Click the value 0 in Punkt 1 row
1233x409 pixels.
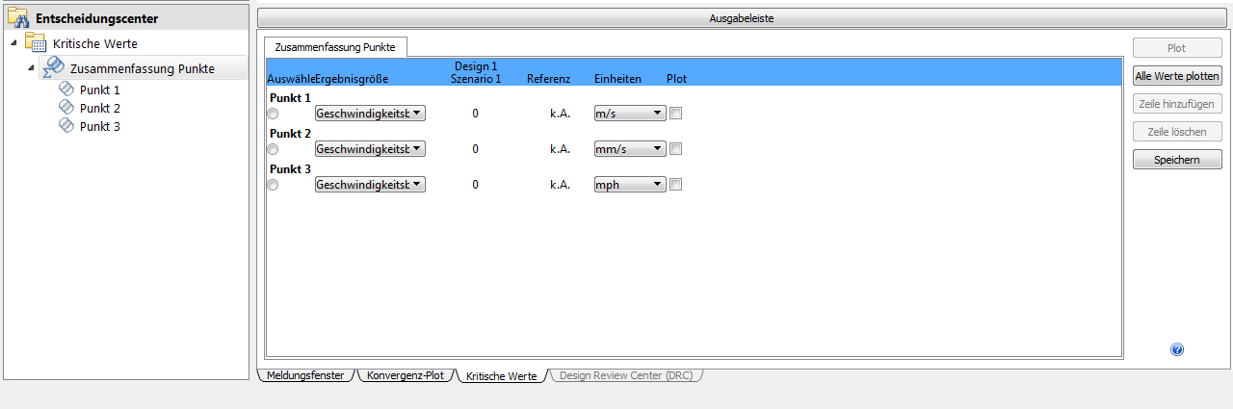click(475, 114)
